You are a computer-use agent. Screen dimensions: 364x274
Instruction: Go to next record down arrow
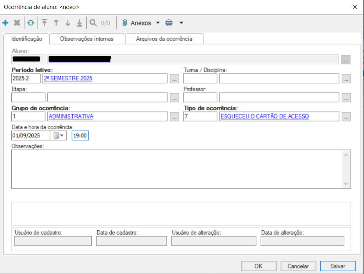(x=68, y=23)
